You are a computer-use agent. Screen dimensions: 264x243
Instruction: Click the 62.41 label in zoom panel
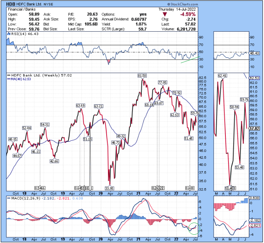[222, 76]
